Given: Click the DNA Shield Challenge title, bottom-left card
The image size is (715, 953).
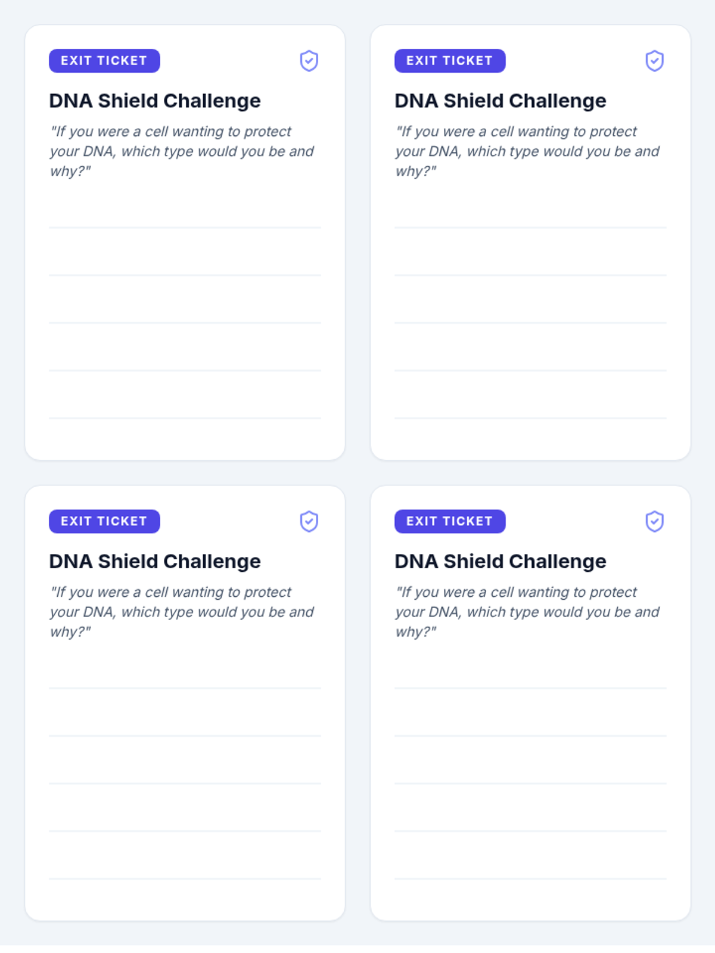Looking at the screenshot, I should 155,561.
